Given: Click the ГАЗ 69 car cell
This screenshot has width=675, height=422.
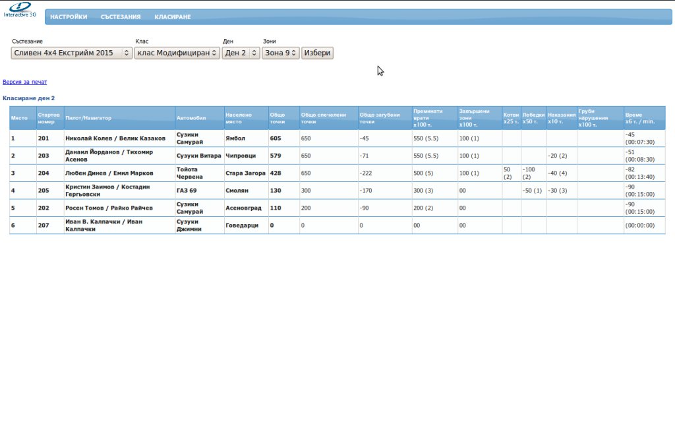Looking at the screenshot, I should coord(187,191).
